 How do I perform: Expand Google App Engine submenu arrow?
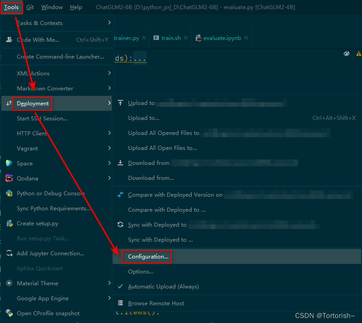point(109,298)
